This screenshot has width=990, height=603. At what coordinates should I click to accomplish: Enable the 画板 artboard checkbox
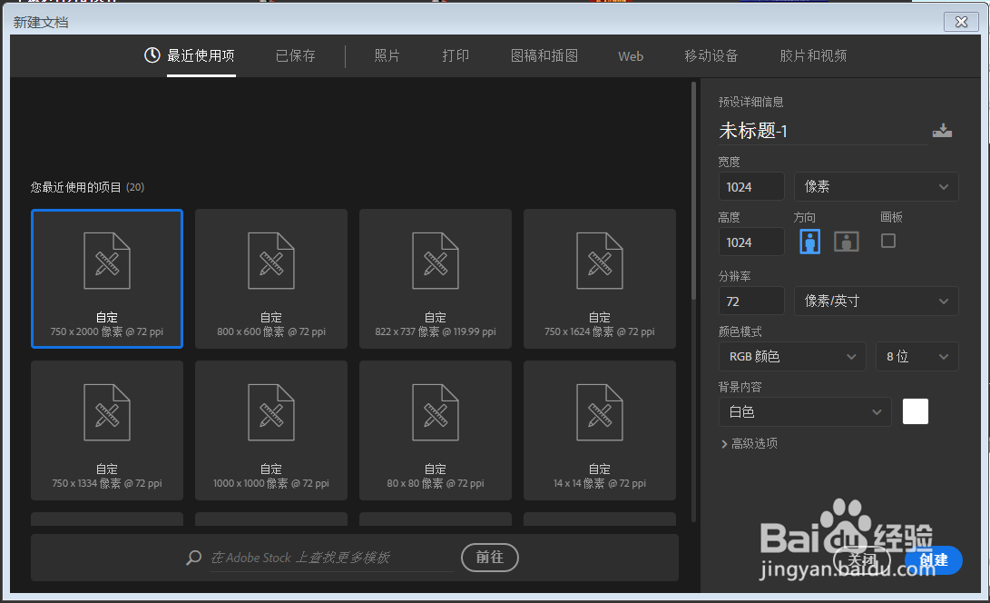pyautogui.click(x=887, y=241)
